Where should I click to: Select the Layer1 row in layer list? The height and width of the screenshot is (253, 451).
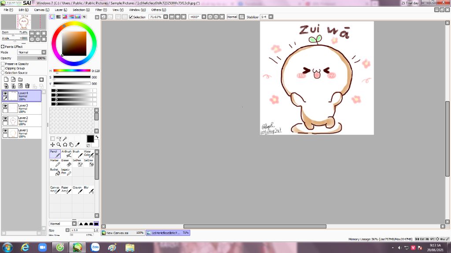click(22, 133)
